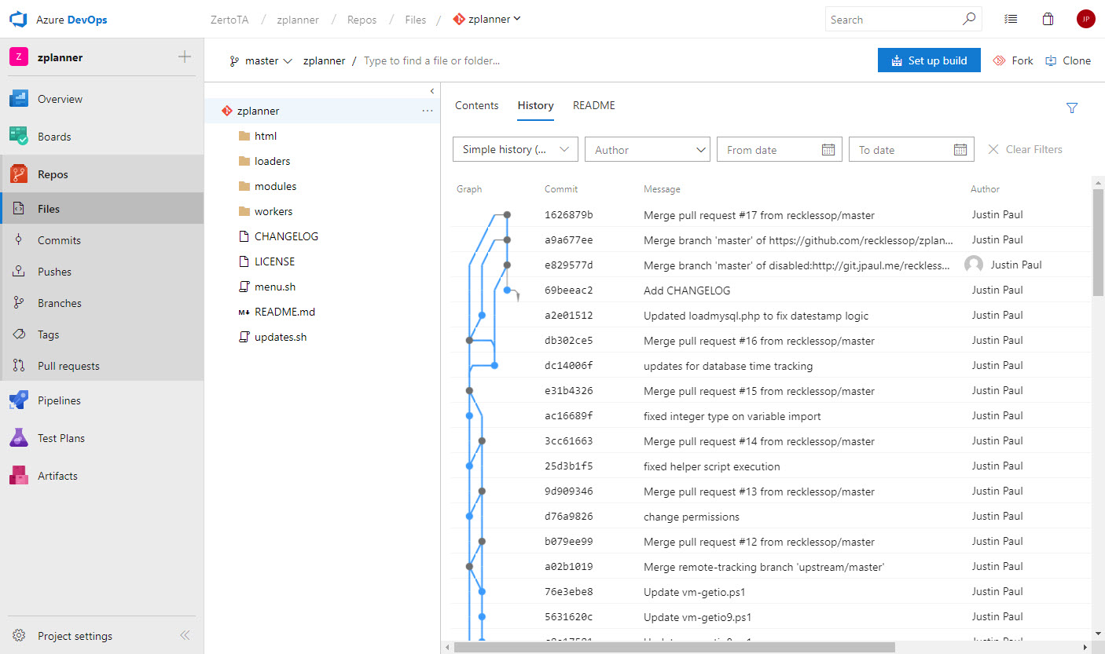The width and height of the screenshot is (1105, 654).
Task: Open the Artifacts hub icon
Action: [x=19, y=476]
